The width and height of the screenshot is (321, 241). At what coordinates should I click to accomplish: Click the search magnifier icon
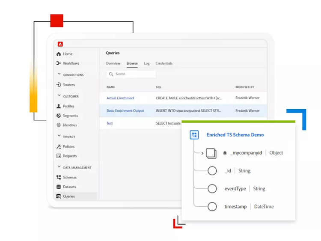coord(111,74)
